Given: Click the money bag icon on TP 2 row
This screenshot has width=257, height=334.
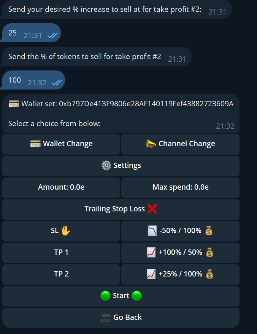Looking at the screenshot, I should [209, 274].
